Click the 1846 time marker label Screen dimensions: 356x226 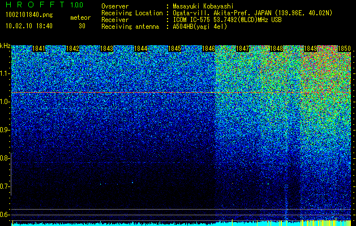pyautogui.click(x=208, y=49)
